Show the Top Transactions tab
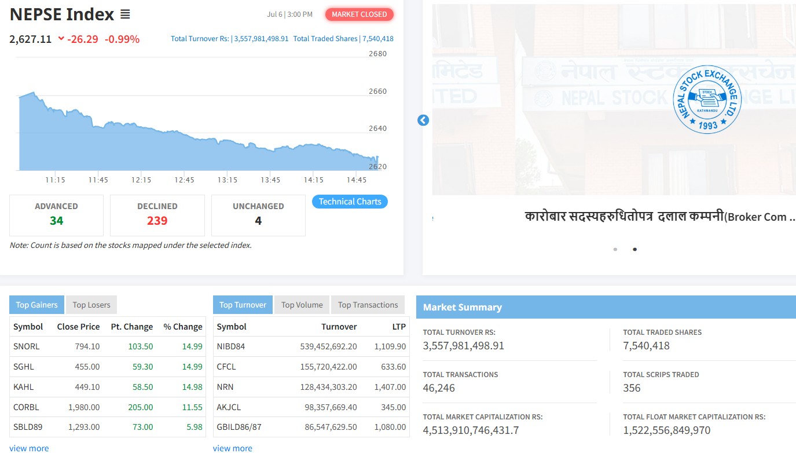Image resolution: width=796 pixels, height=453 pixels. point(368,305)
